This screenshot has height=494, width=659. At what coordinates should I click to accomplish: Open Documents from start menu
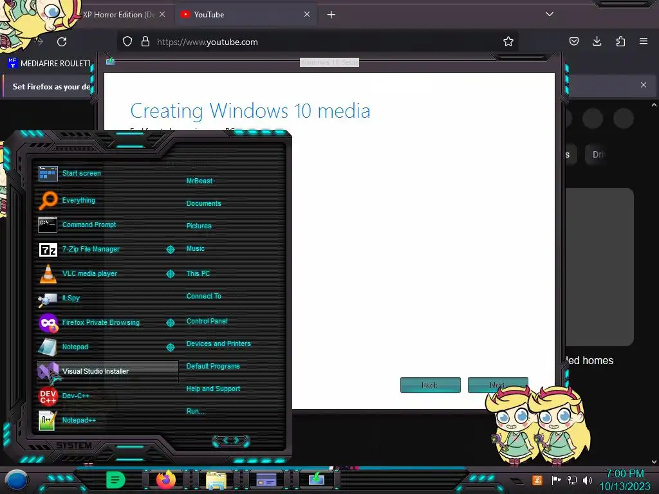(203, 203)
